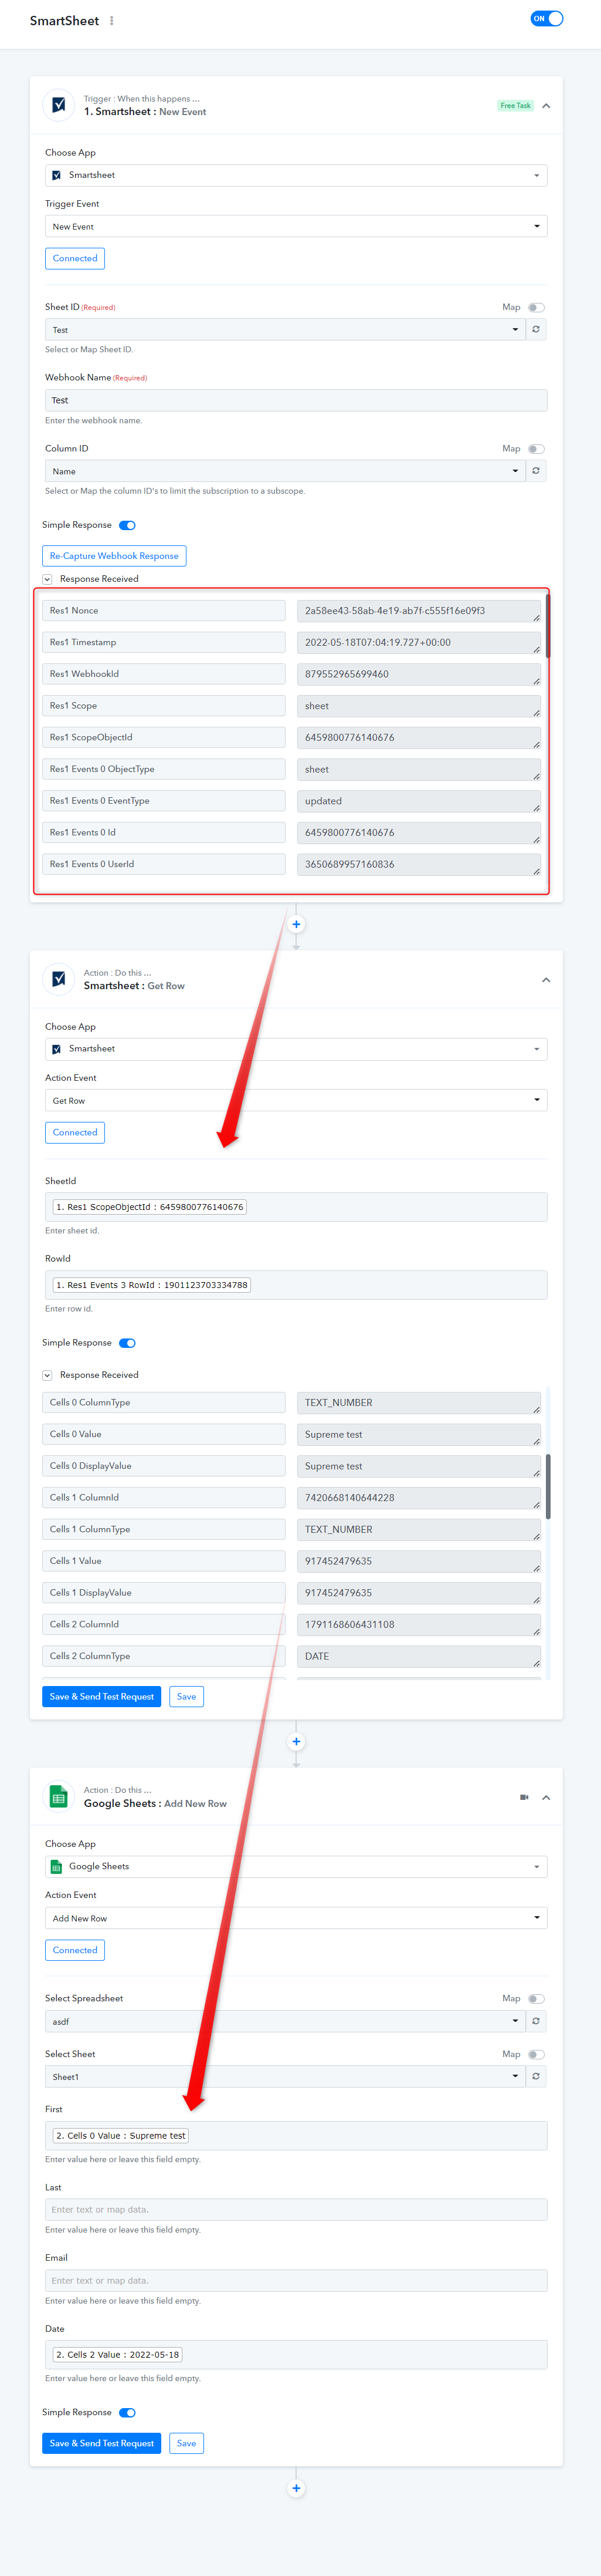Screen dimensions: 601x2576
Task: Add a step after Get Row with plus icon
Action: [x=297, y=1742]
